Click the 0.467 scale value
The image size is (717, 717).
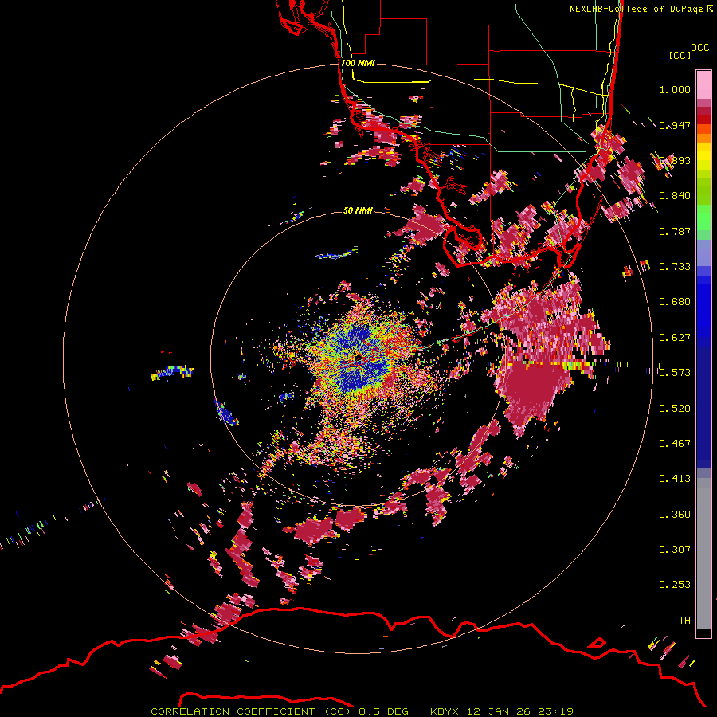pos(675,444)
